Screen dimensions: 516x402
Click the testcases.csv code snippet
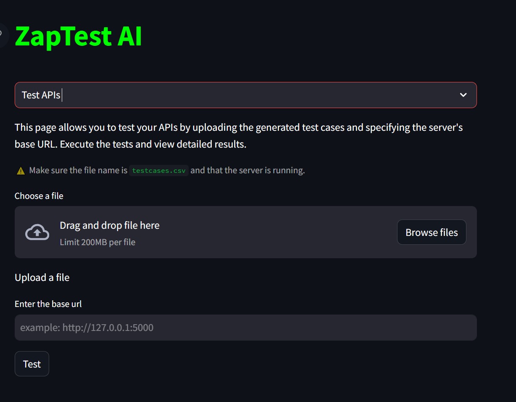point(159,171)
